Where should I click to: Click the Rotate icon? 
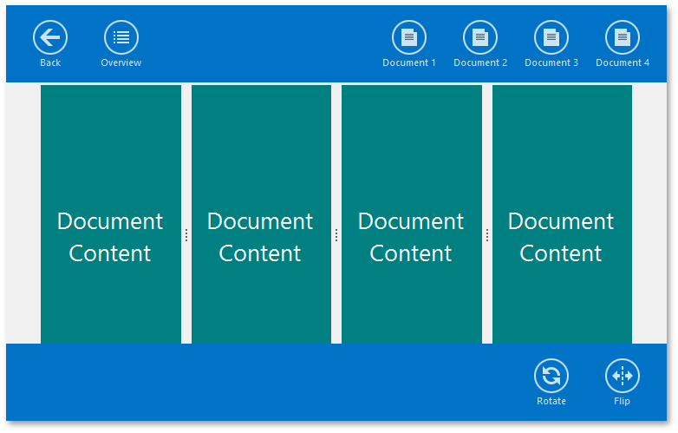coord(551,376)
